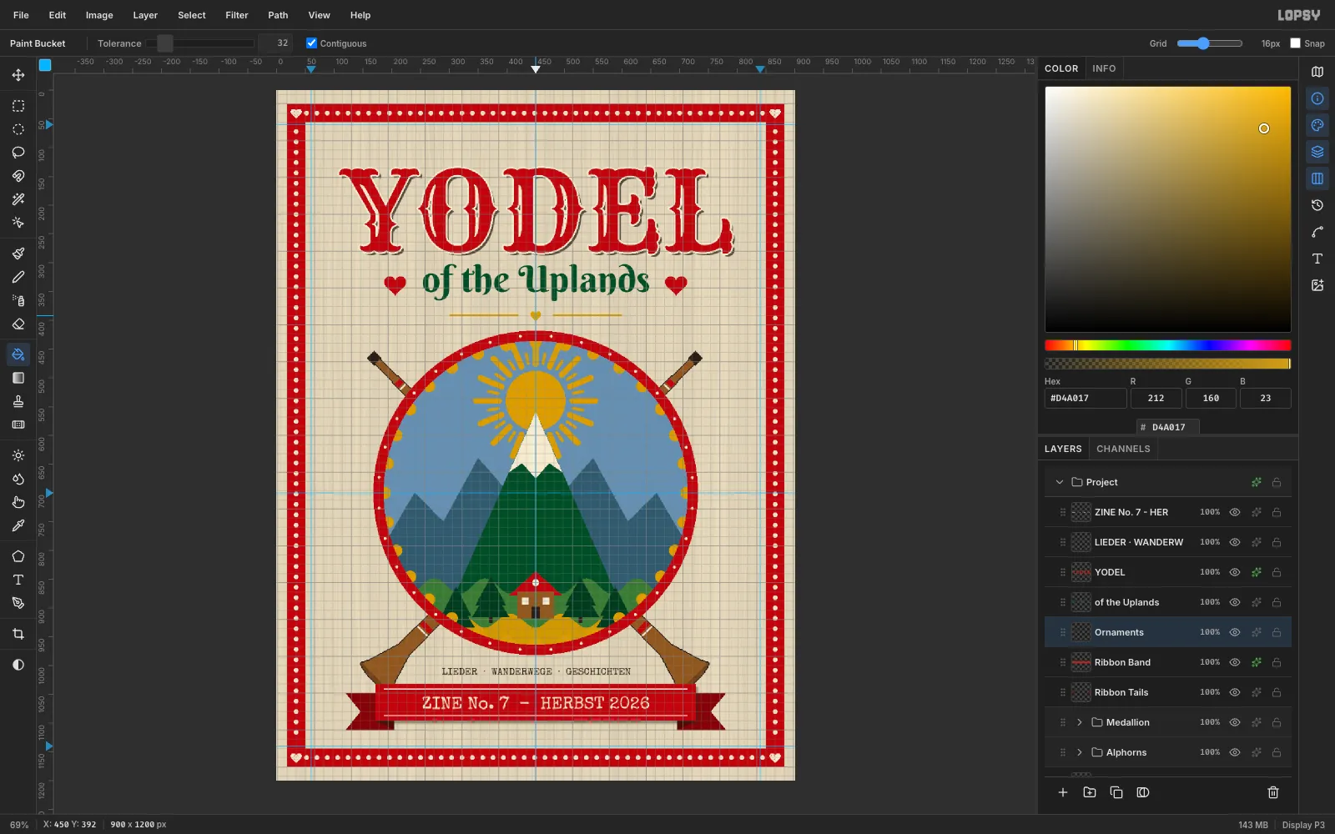Select the Crop tool

(x=18, y=634)
